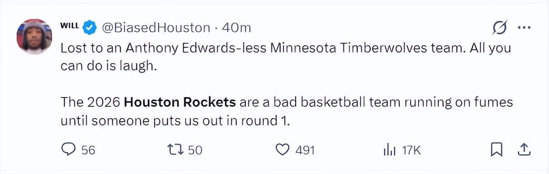The image size is (549, 174).
Task: Bookmark this tweet
Action: [x=496, y=150]
